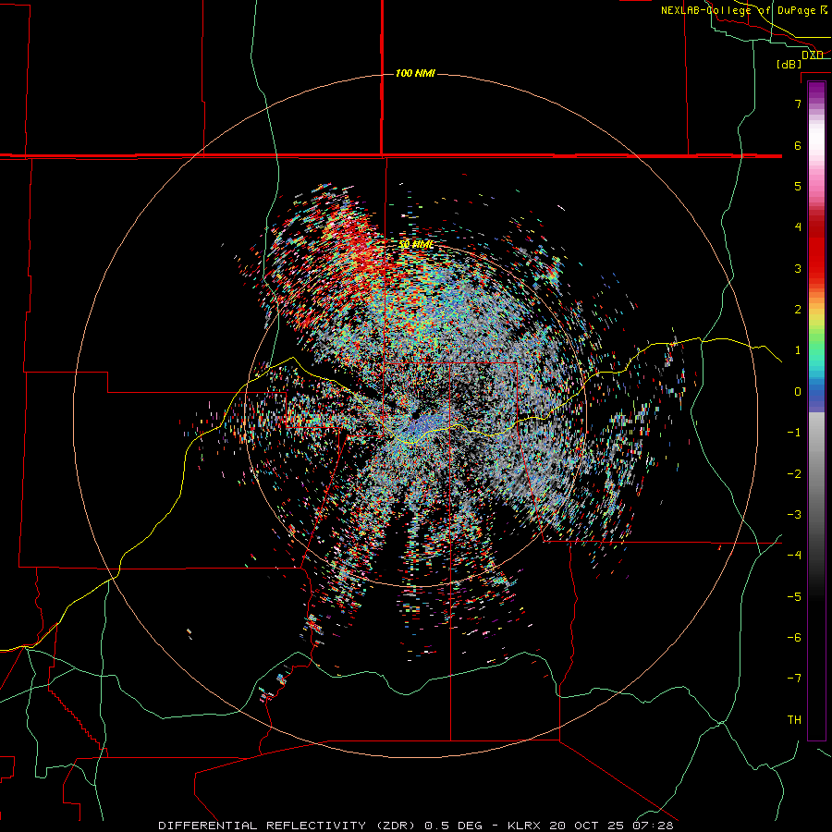Click the 3 value on color scale

(798, 268)
